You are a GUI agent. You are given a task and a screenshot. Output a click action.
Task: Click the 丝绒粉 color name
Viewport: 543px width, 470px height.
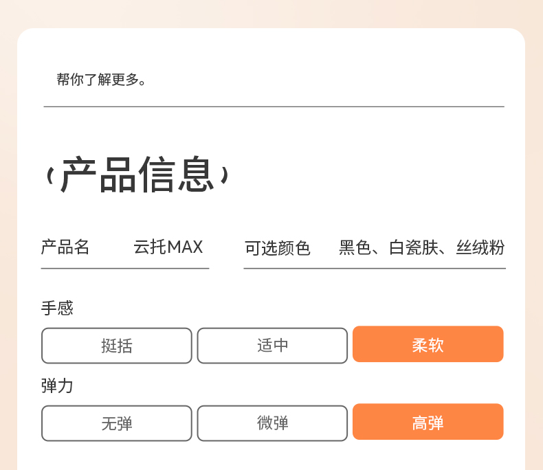(x=480, y=248)
